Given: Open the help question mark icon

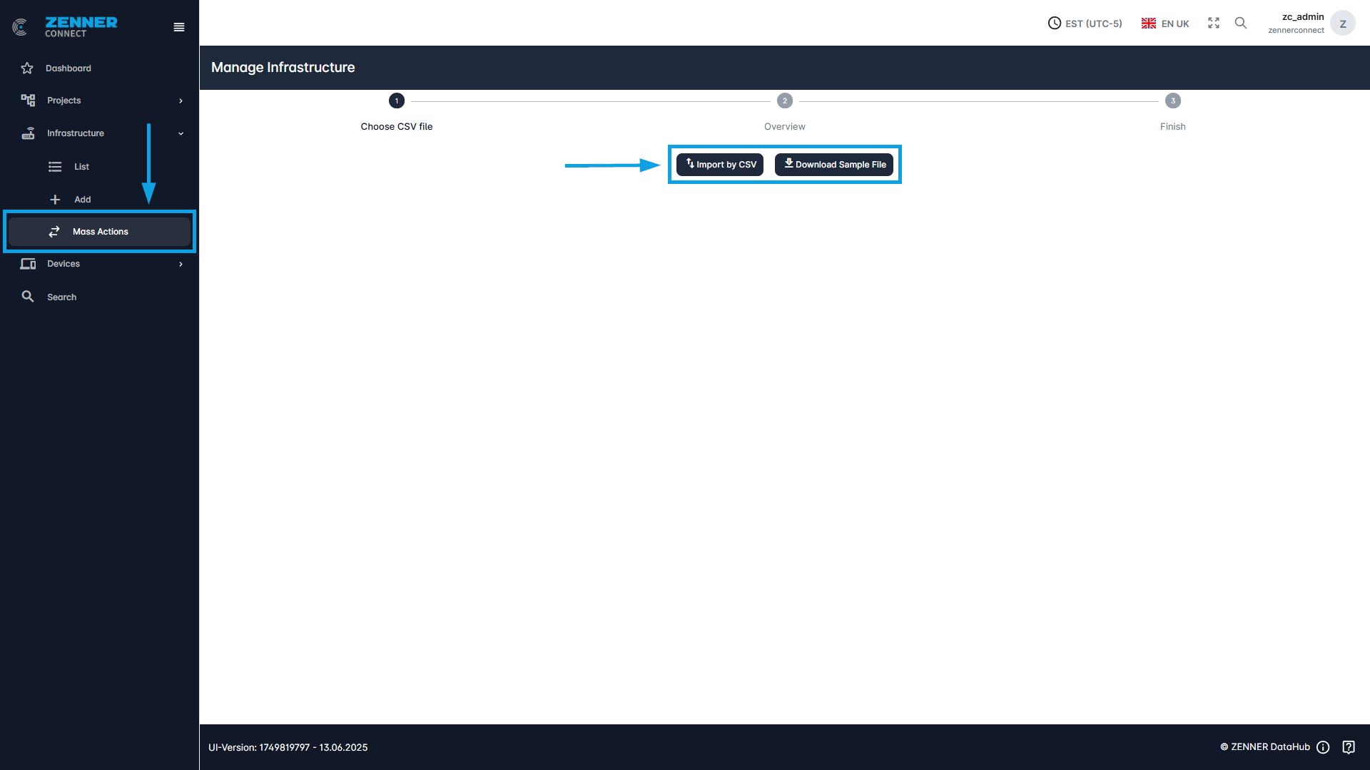Looking at the screenshot, I should coord(1349,747).
